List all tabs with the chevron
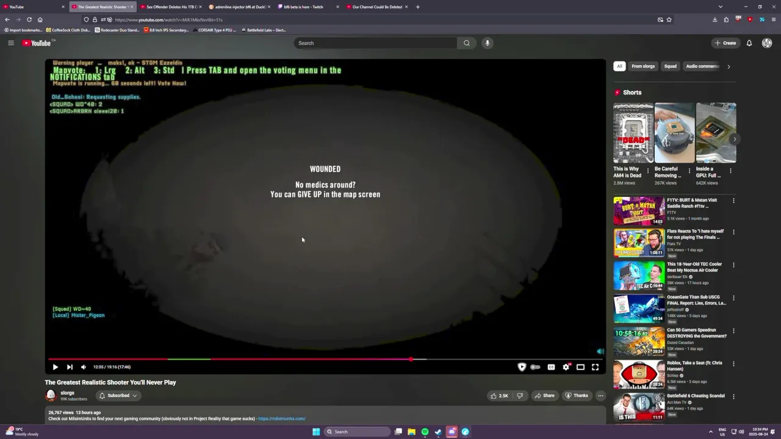This screenshot has width=781, height=439. click(x=721, y=7)
